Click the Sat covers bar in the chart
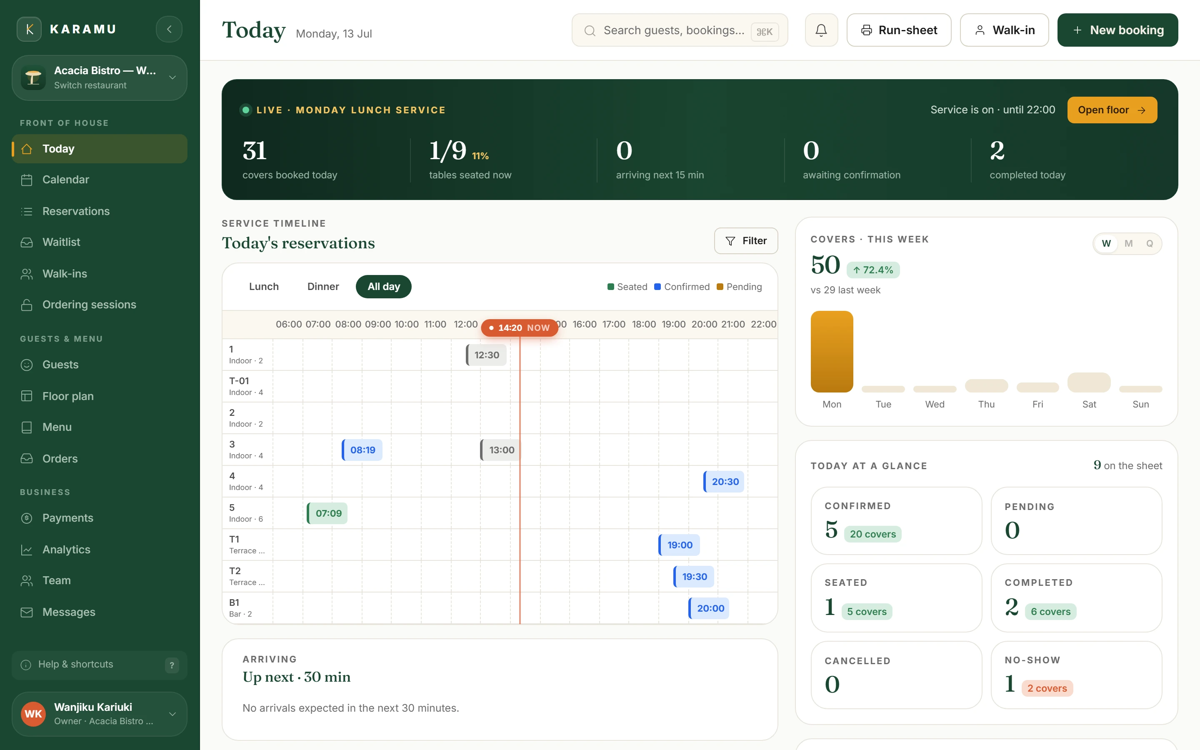 [x=1089, y=382]
